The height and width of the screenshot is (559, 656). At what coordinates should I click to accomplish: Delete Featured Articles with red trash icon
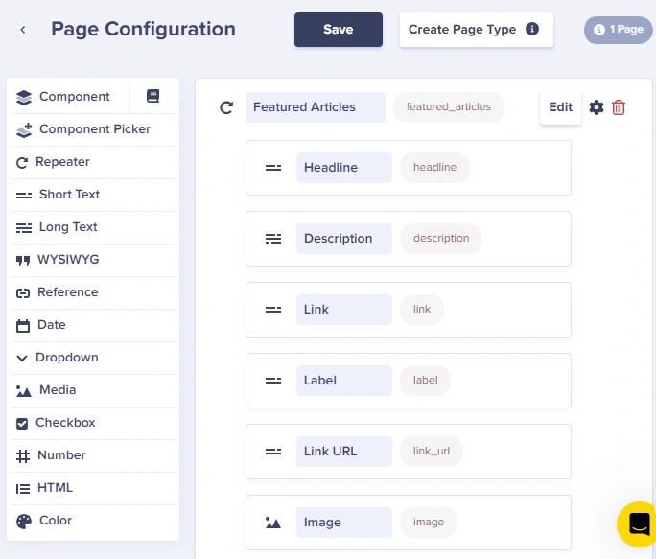619,107
